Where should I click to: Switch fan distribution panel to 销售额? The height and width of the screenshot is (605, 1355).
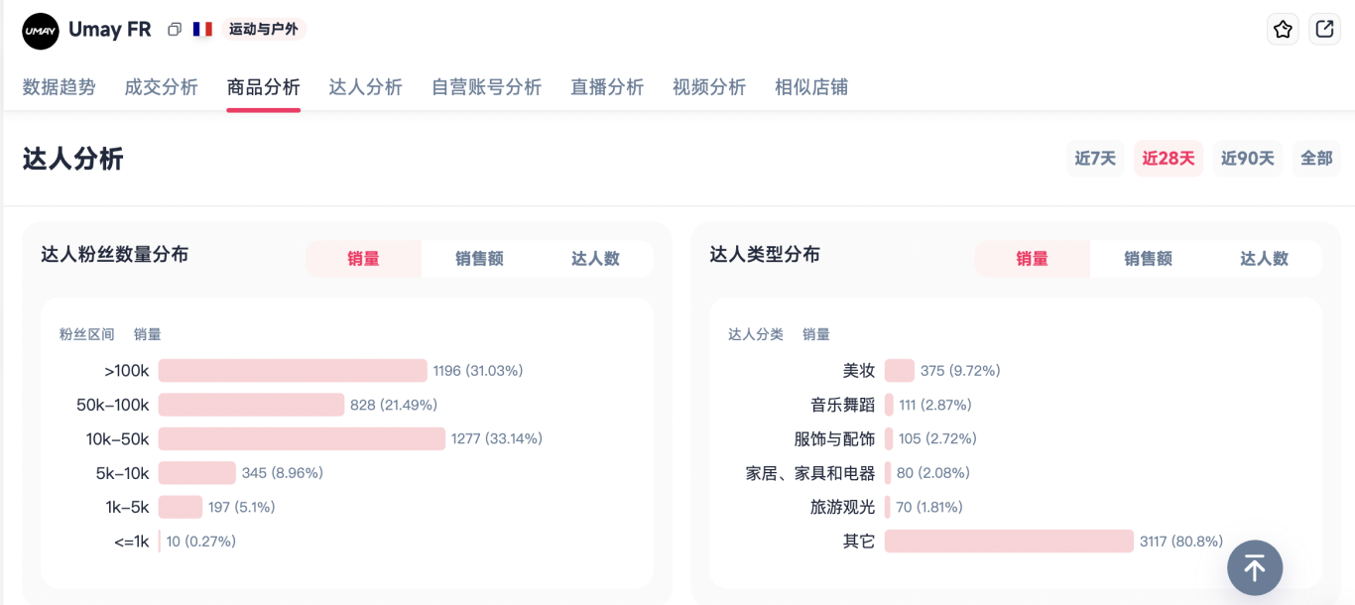478,258
